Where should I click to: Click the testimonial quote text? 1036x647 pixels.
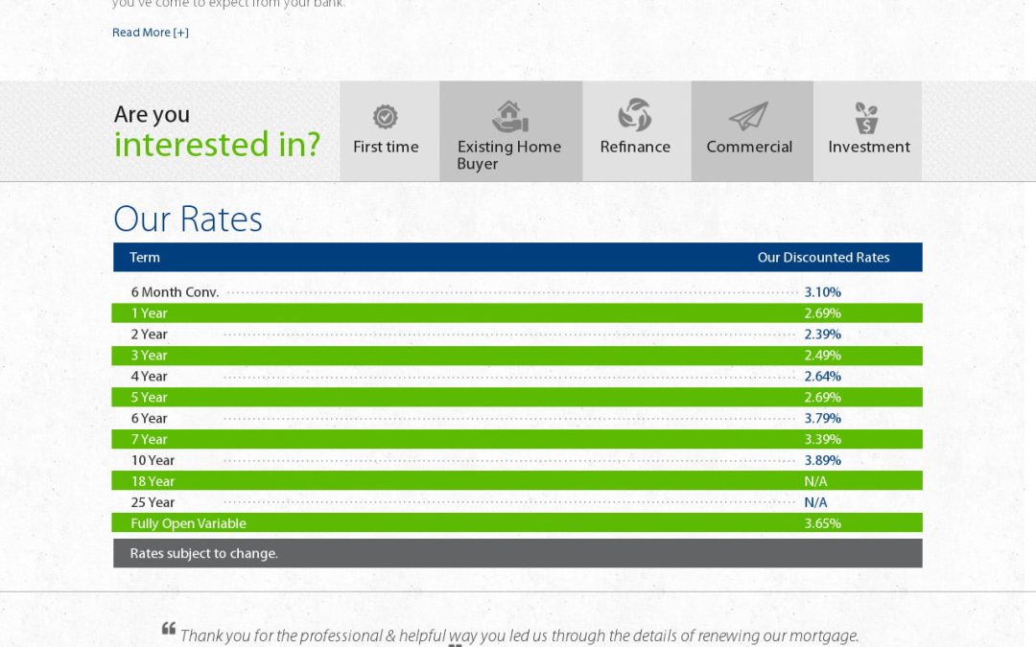pyautogui.click(x=519, y=635)
